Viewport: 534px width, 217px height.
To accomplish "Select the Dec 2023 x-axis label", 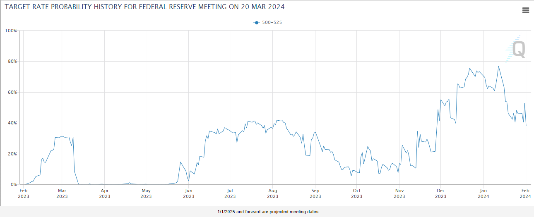I will click(x=440, y=193).
